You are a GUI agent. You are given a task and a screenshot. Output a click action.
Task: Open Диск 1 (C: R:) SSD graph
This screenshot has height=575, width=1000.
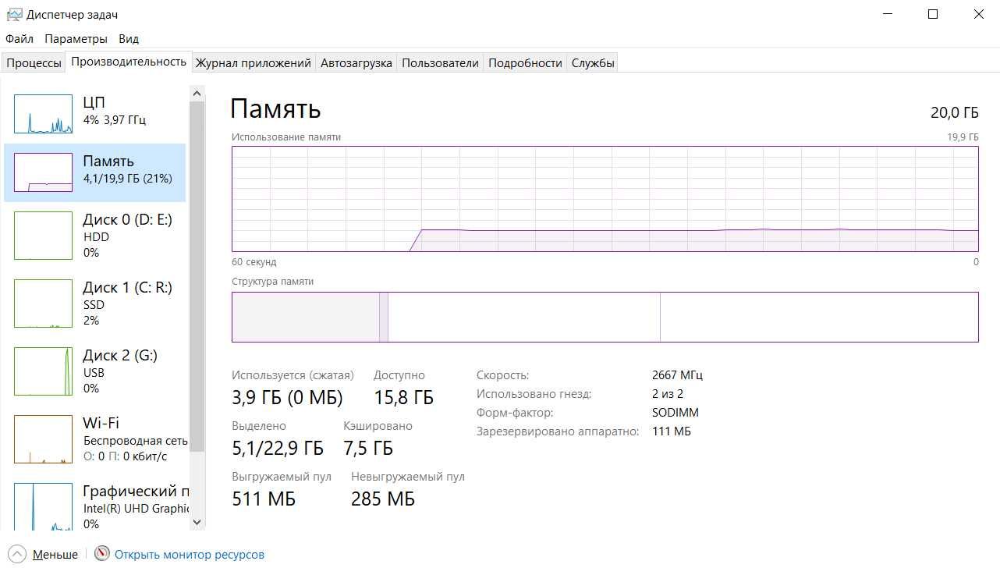(x=43, y=303)
